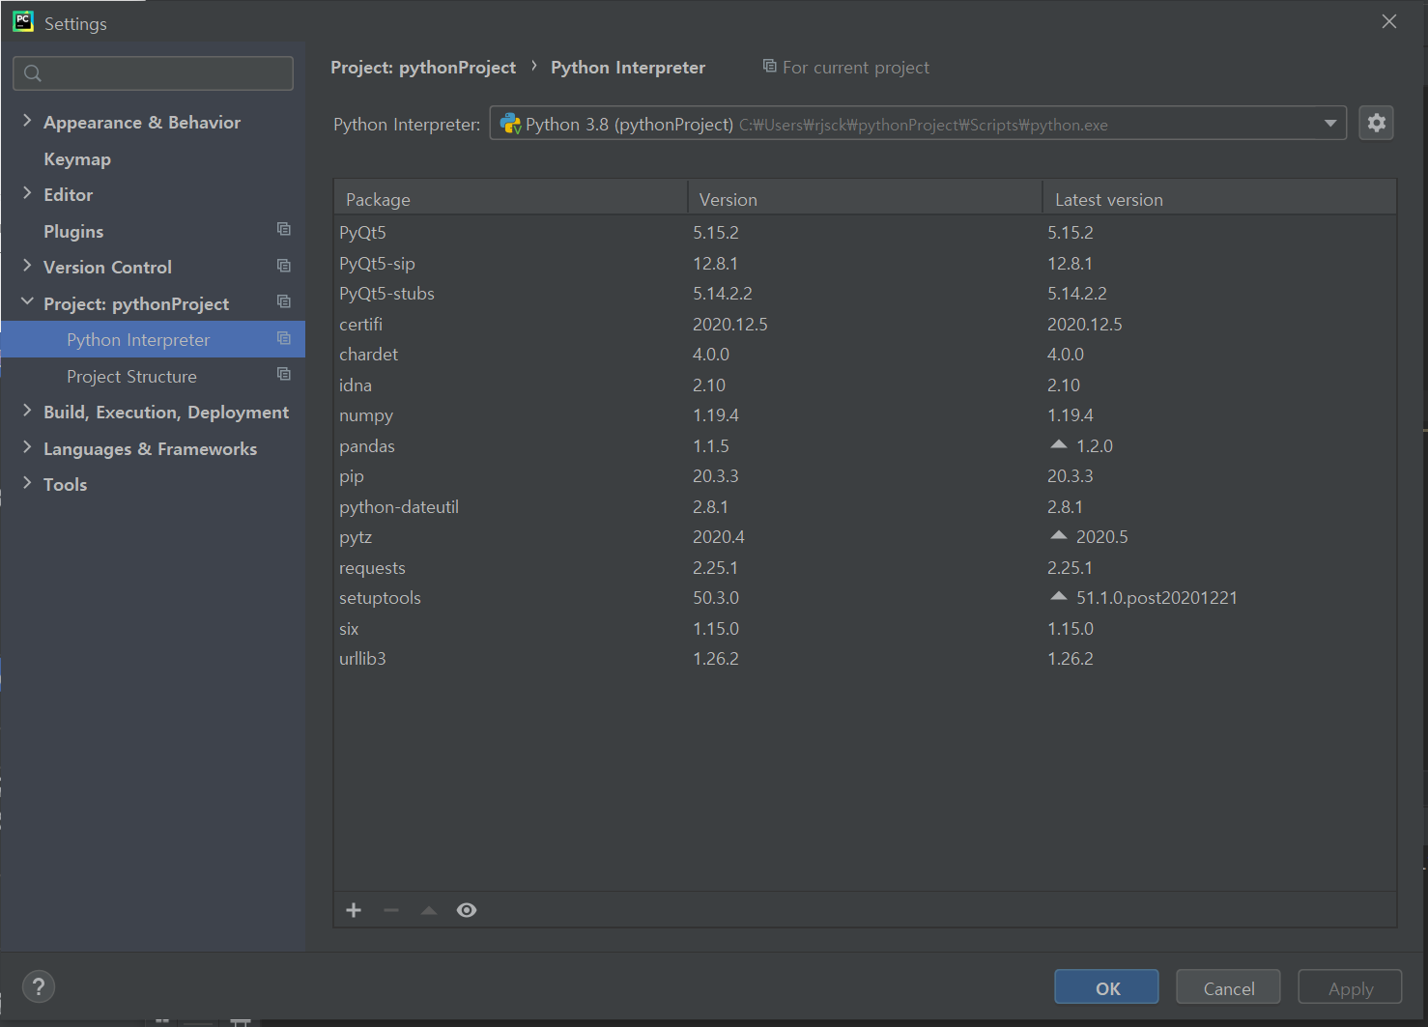Expand Appearance & Behavior section
The width and height of the screenshot is (1428, 1027).
tap(27, 121)
